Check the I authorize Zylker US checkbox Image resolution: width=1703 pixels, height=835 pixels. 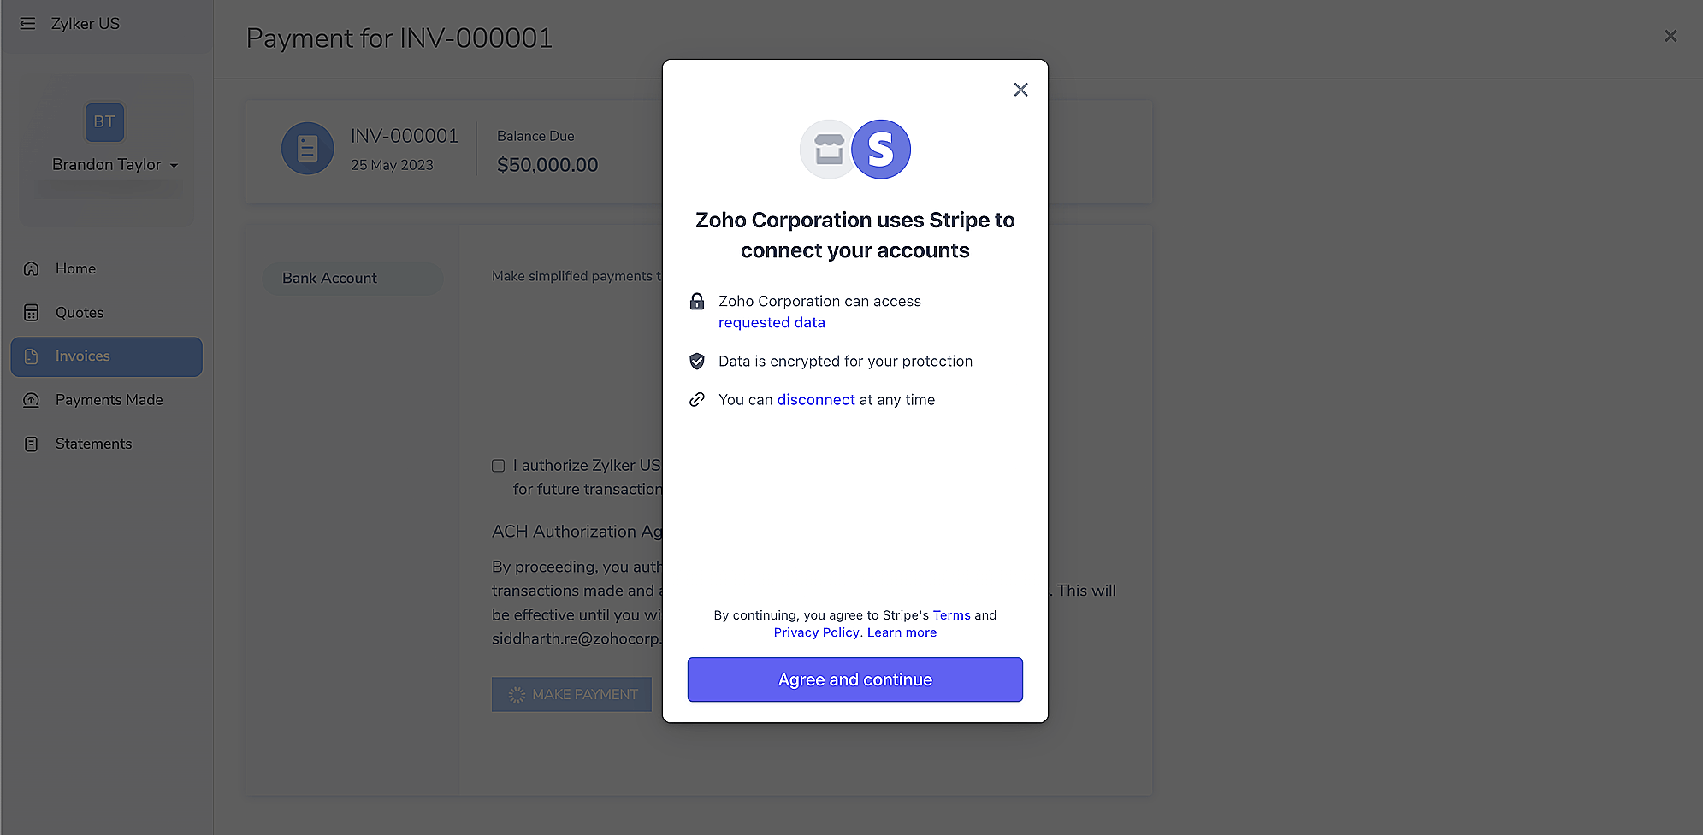click(498, 466)
